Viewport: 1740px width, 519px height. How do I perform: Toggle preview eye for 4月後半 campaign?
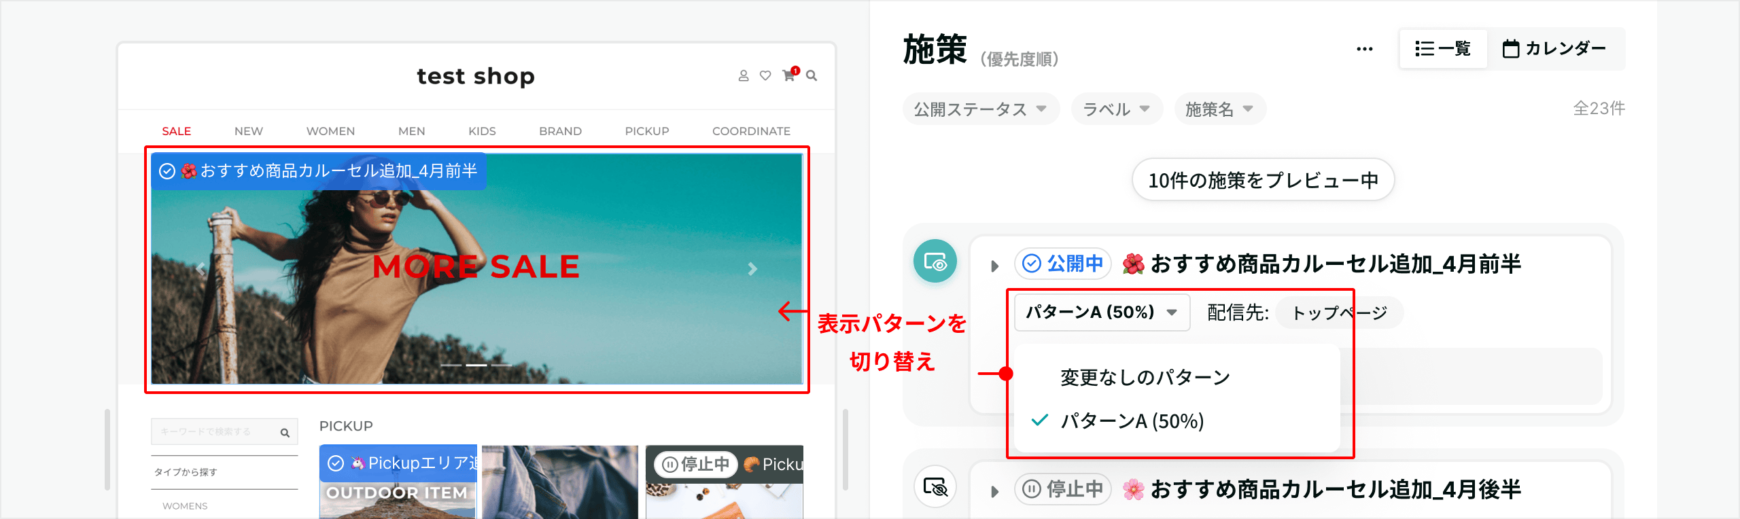(x=935, y=487)
